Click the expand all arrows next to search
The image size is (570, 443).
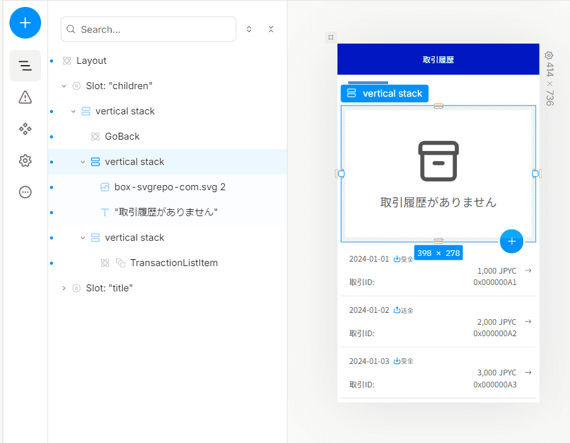tap(249, 29)
